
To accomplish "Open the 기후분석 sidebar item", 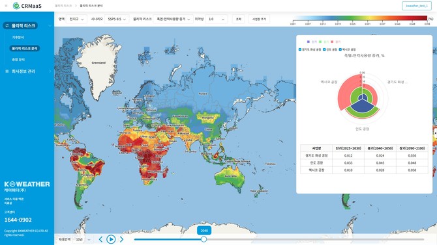I will pos(18,37).
